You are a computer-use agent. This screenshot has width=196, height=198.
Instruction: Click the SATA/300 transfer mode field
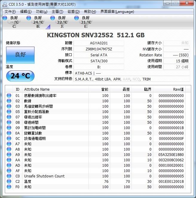click(x=99, y=61)
